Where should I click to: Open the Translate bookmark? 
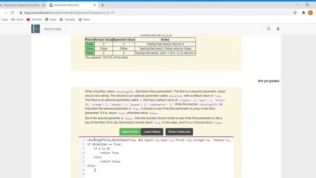point(67,20)
